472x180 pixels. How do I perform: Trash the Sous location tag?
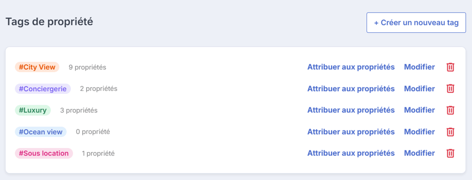[450, 154]
